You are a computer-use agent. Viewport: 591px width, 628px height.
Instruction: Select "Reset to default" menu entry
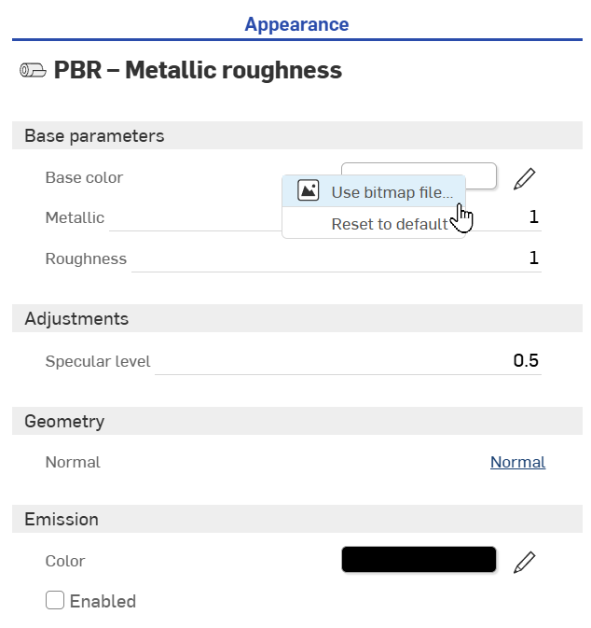click(x=389, y=224)
